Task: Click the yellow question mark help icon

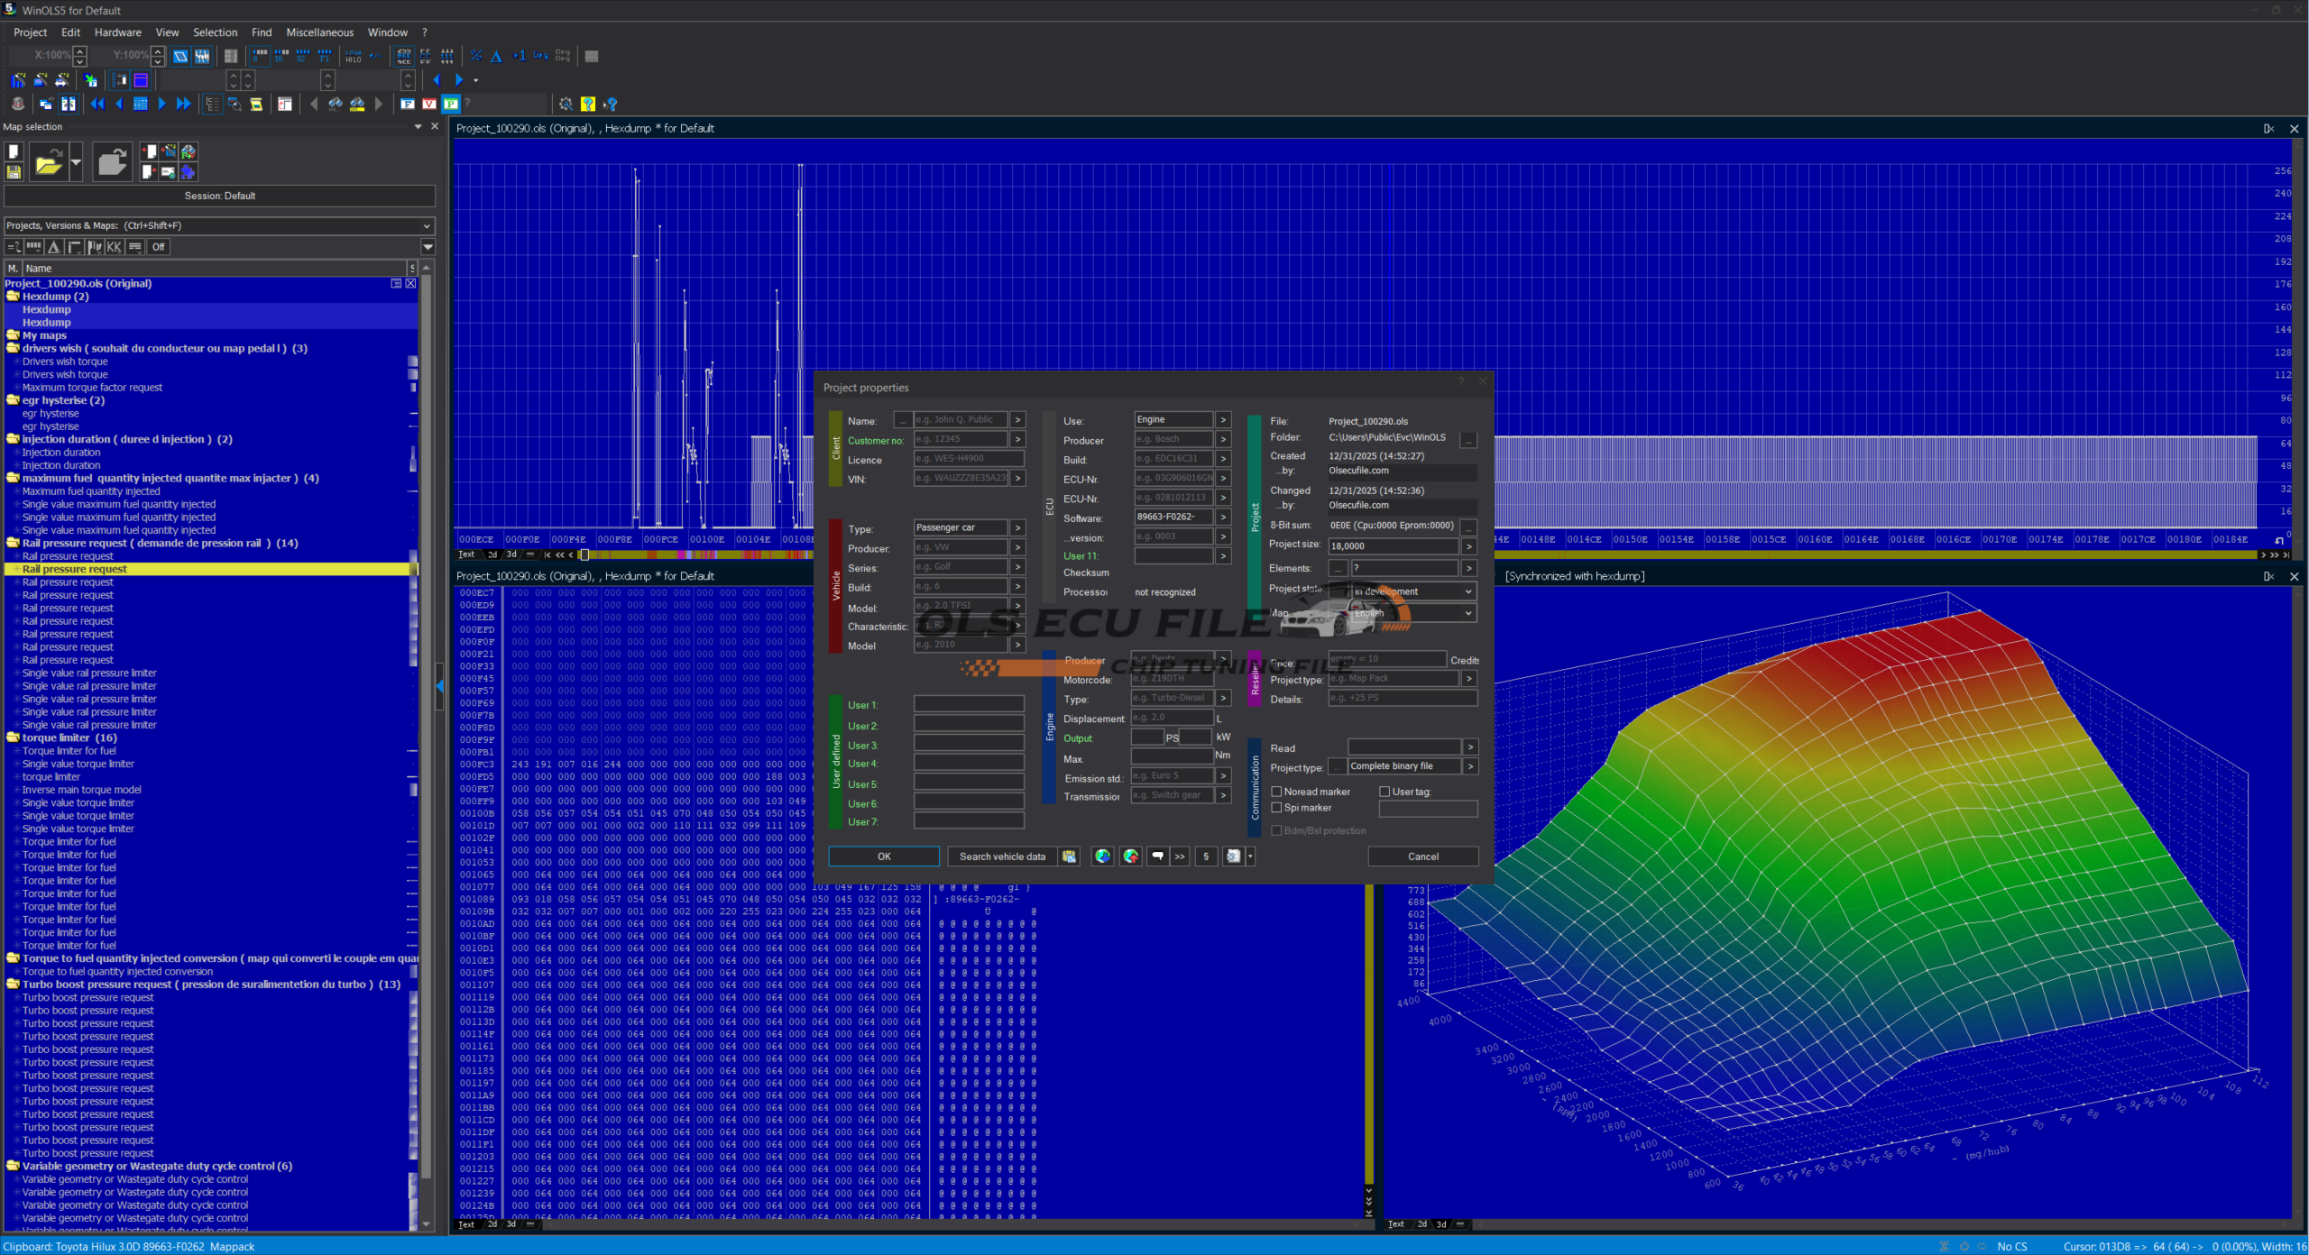Action: click(x=588, y=104)
